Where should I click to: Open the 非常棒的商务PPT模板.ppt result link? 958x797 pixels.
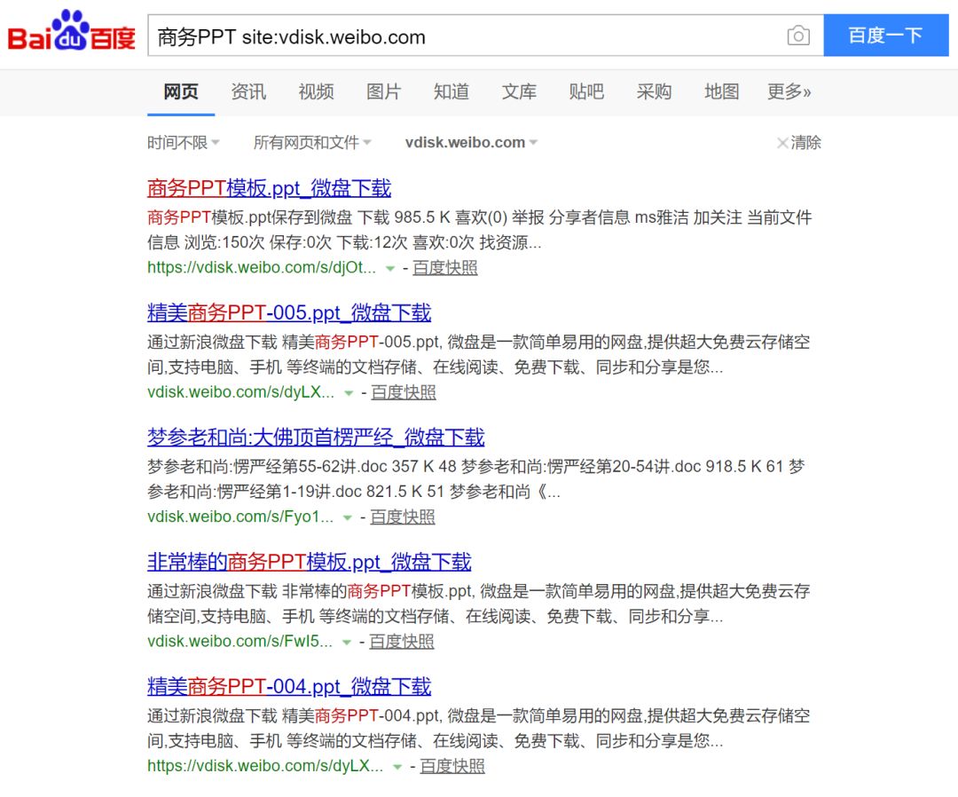click(309, 563)
